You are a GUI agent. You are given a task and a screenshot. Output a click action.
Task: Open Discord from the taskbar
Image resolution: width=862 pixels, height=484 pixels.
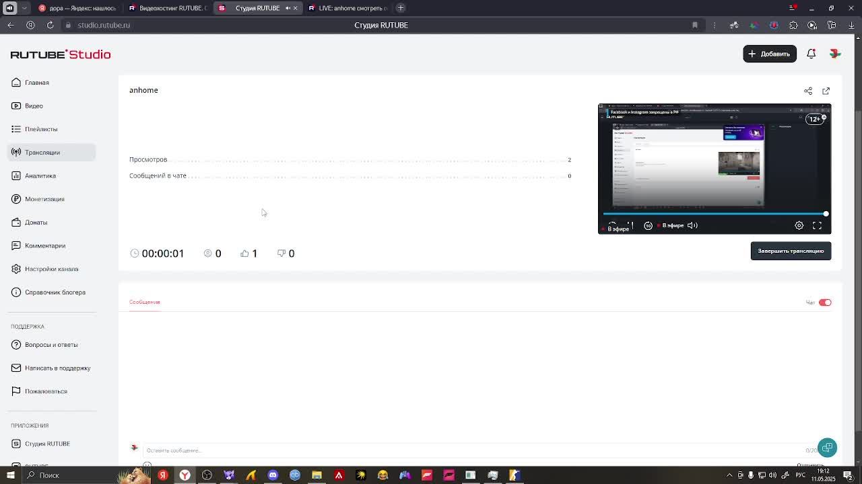(273, 475)
